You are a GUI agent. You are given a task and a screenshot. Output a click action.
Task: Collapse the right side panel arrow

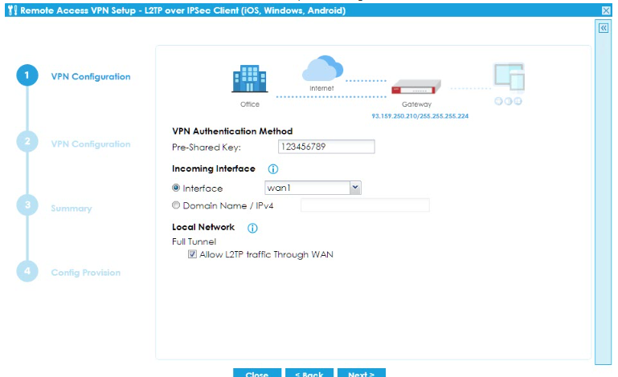coord(604,27)
